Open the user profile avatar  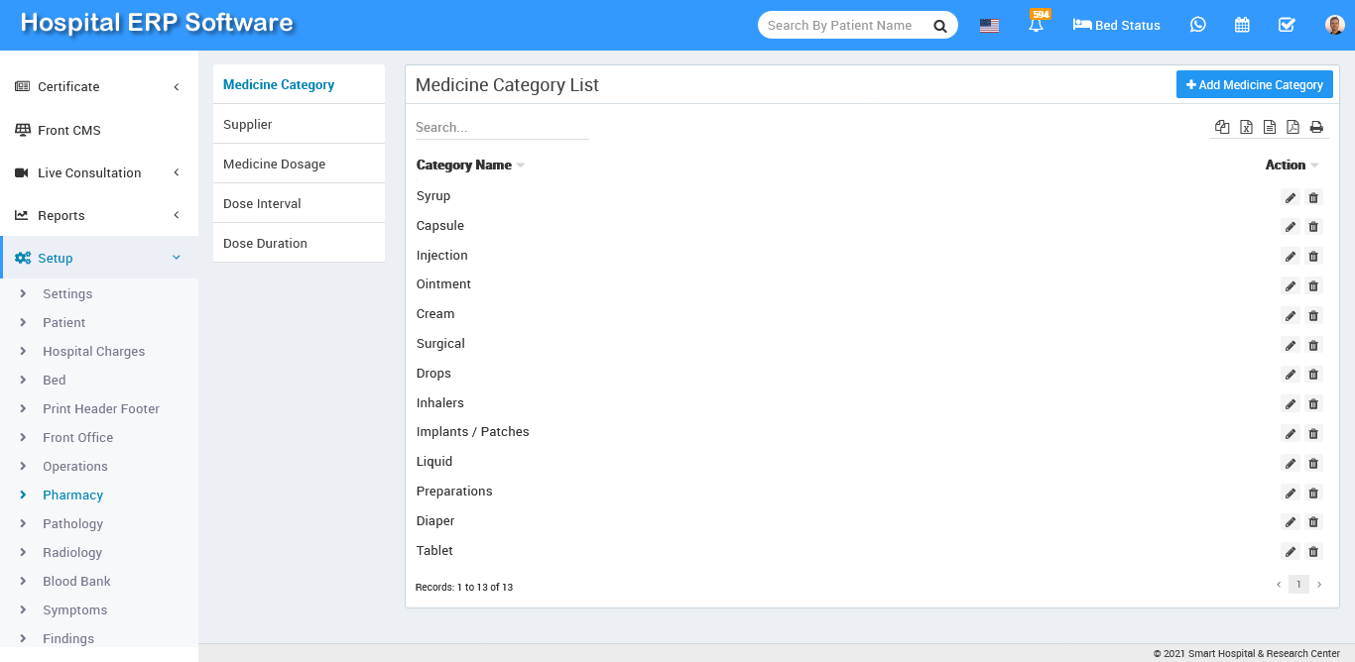[x=1335, y=25]
